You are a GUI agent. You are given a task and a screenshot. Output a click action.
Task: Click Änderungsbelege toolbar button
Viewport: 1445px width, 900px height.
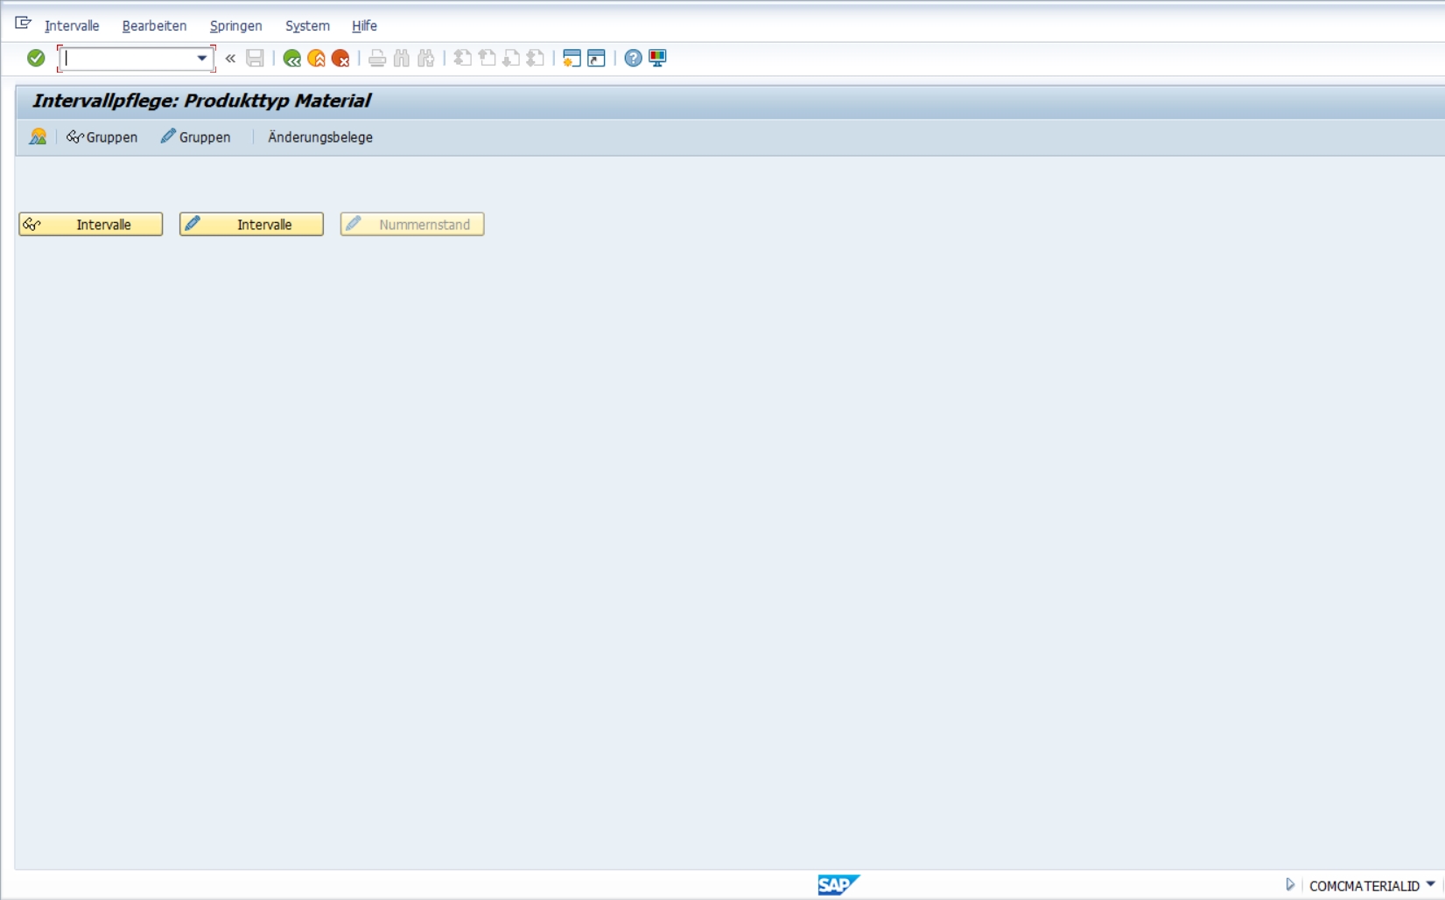pos(320,137)
